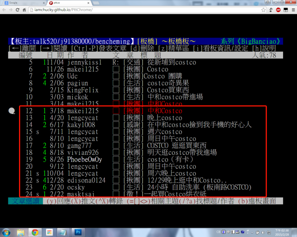This screenshot has width=297, height=237.
Task: Click the blue Chinese input method icon
Action: coord(224,232)
